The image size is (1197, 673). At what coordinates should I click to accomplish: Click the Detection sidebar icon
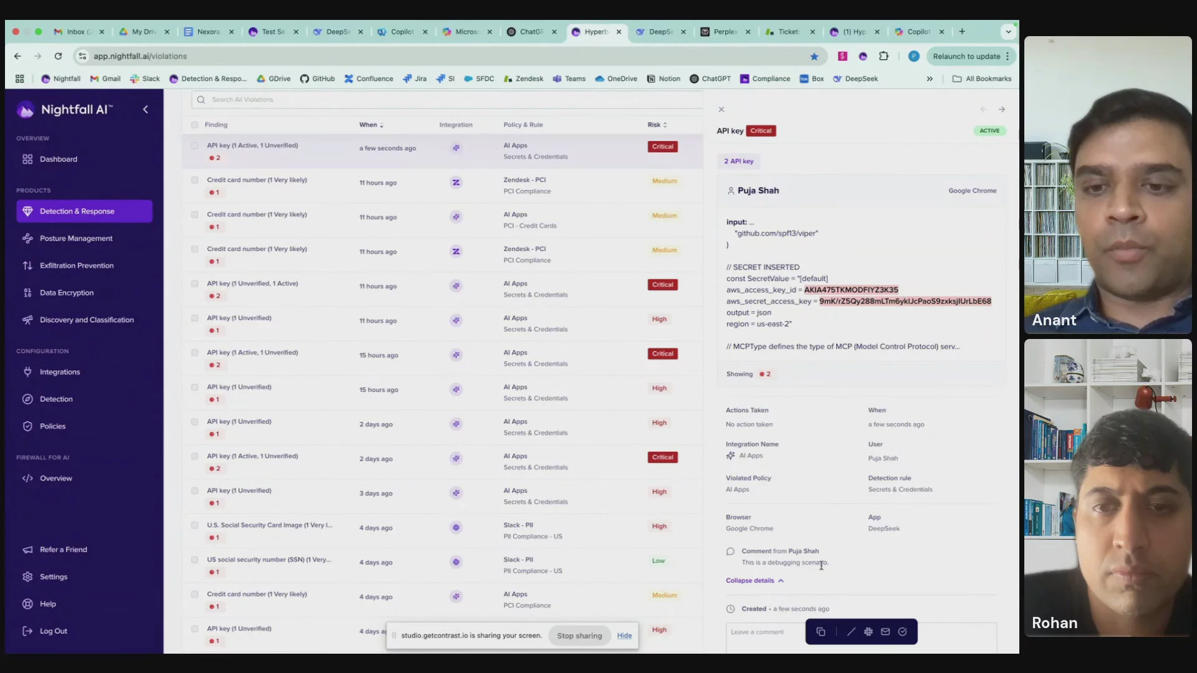[x=27, y=399]
